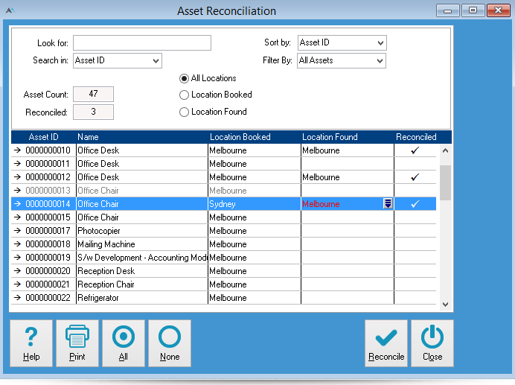Screen dimensions: 515x385
Task: Click row arrow for asset 0000000020
Action: click(x=17, y=271)
